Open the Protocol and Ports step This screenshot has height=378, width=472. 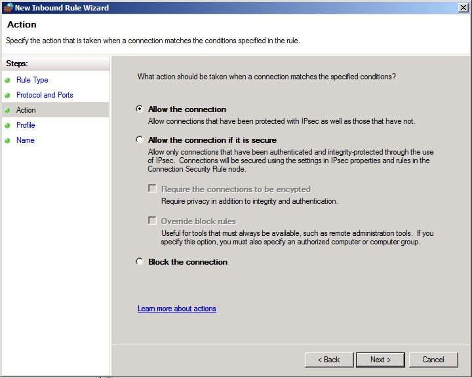(x=45, y=95)
